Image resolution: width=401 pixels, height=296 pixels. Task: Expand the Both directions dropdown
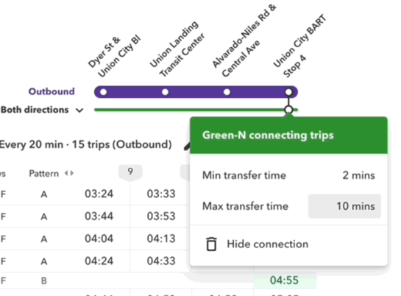[x=42, y=110]
